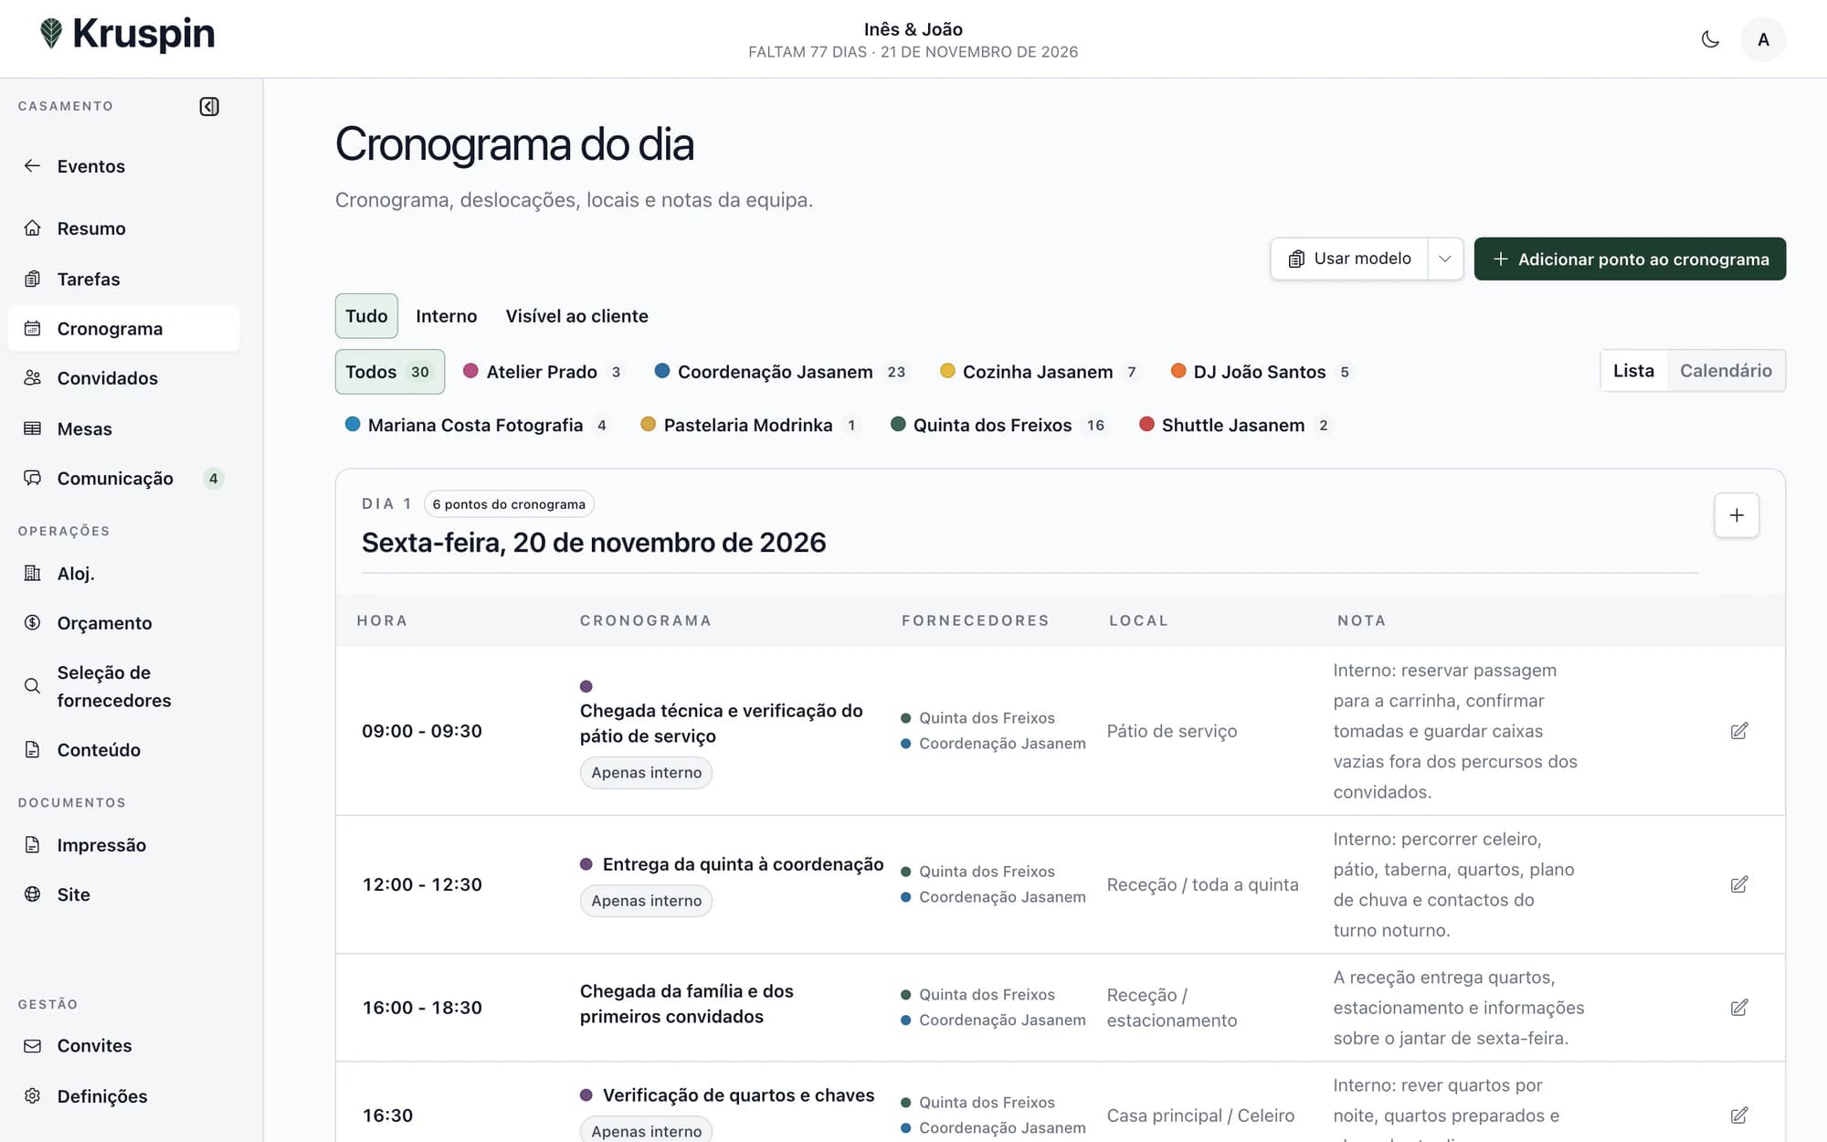Switch to Visível ao cliente tab
The image size is (1827, 1142).
pyautogui.click(x=576, y=316)
